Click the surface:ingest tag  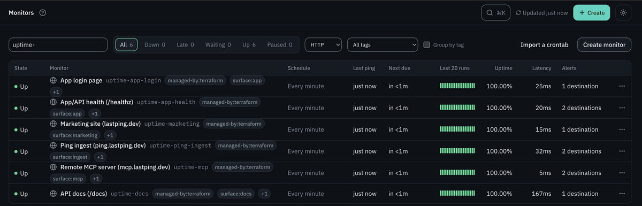point(71,157)
